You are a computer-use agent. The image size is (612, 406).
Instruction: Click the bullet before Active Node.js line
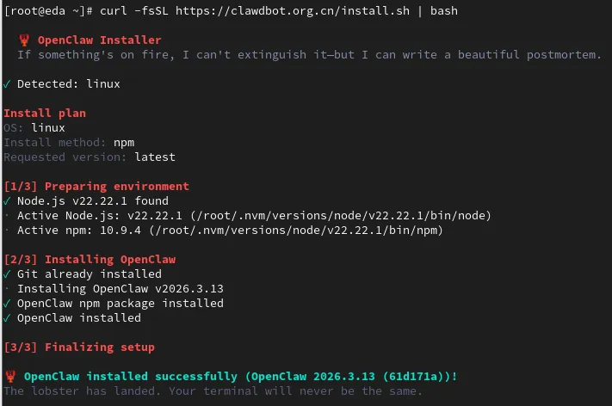7,215
